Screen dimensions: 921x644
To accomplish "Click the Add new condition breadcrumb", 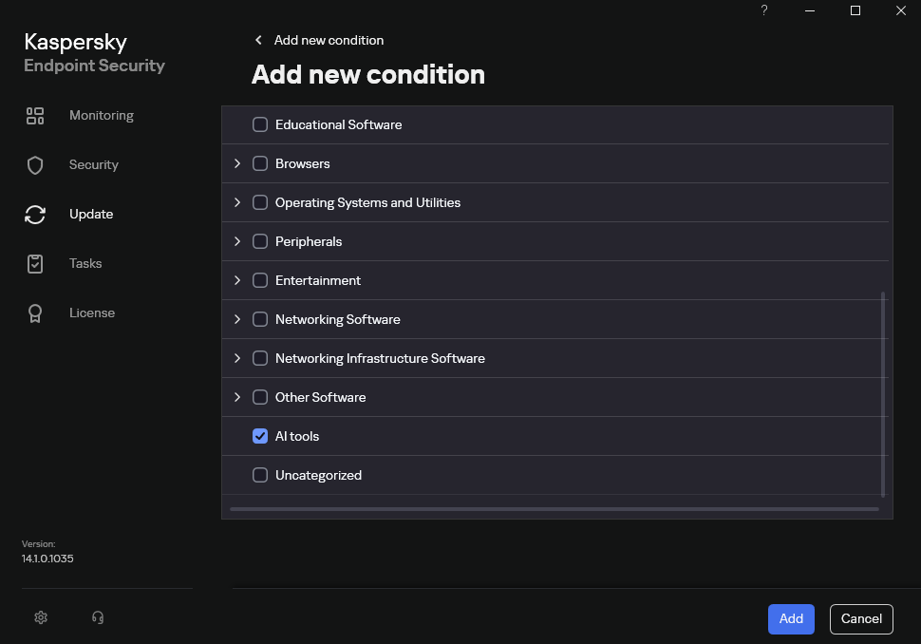I will [x=329, y=40].
